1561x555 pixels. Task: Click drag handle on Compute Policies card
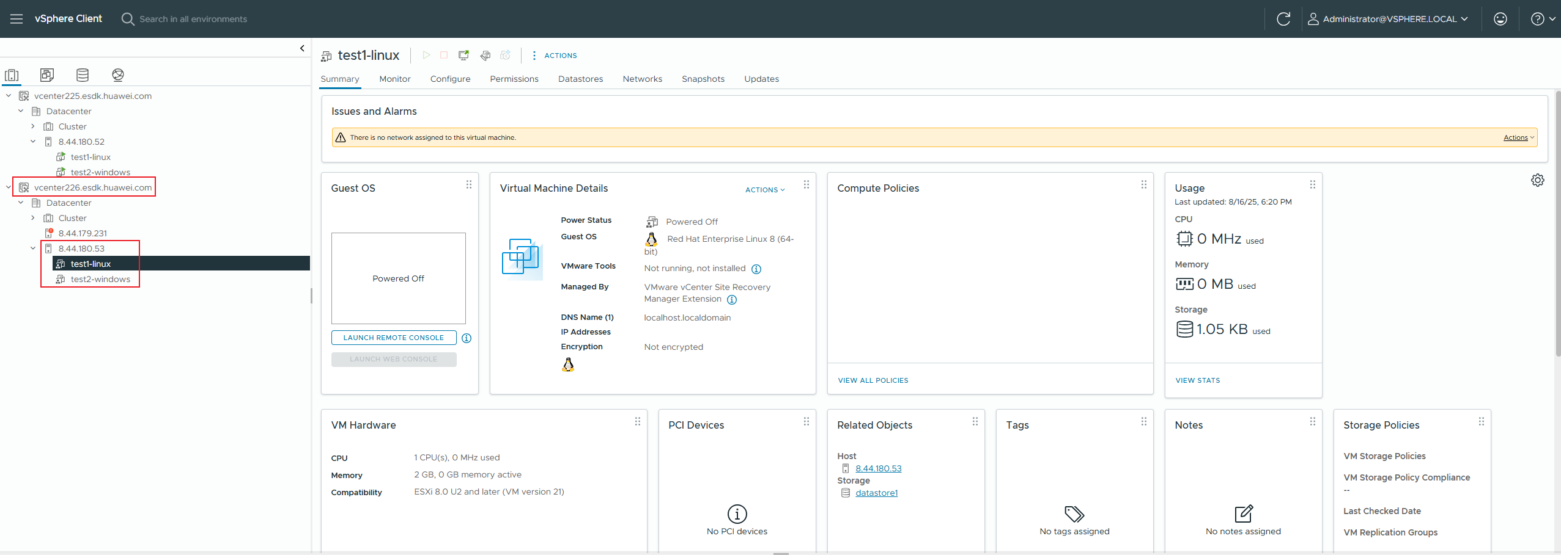click(x=1144, y=184)
